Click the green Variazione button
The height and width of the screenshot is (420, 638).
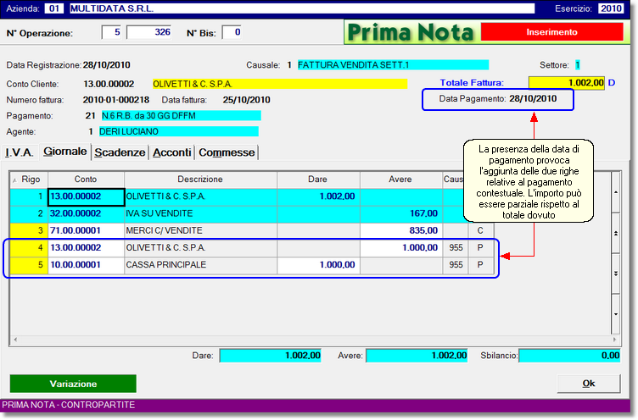[73, 384]
